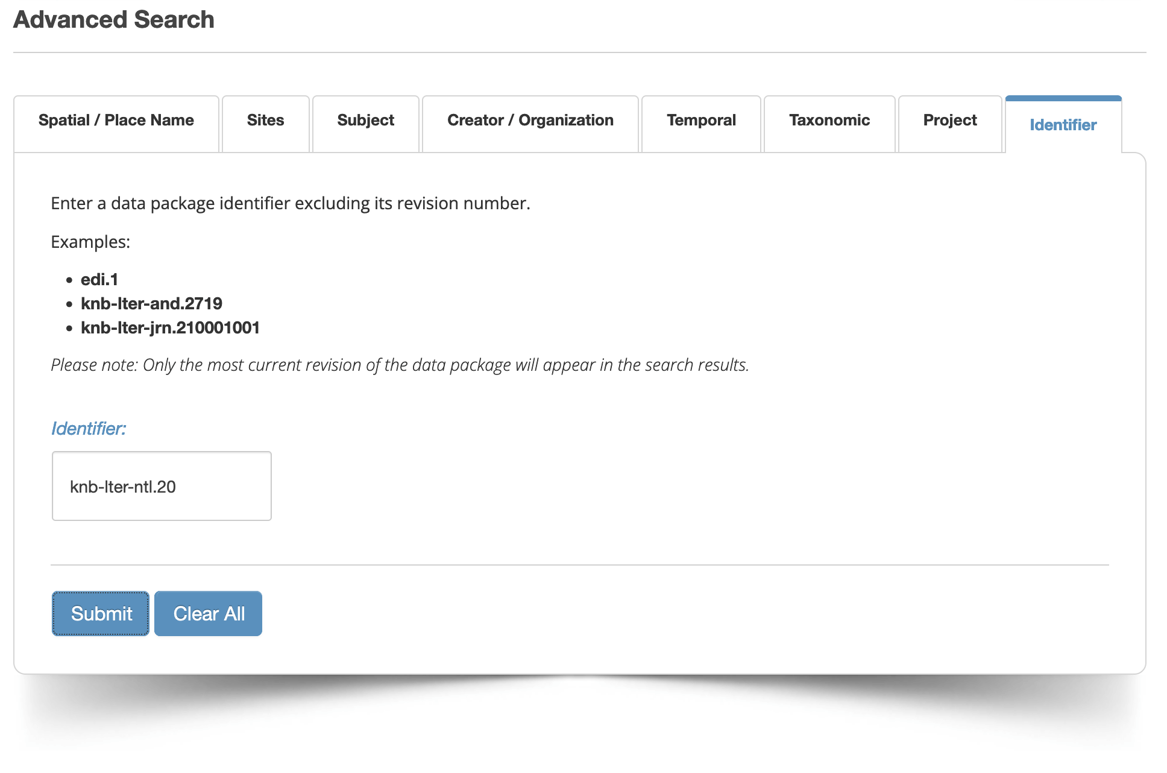1167x773 pixels.
Task: Select the Subject tab
Action: tap(366, 123)
